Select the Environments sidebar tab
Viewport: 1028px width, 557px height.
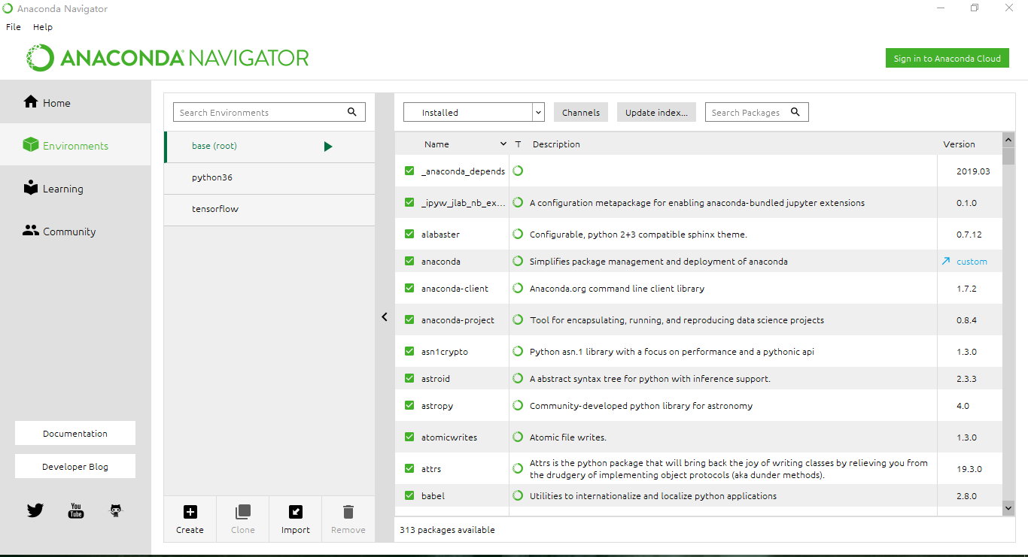pyautogui.click(x=75, y=145)
